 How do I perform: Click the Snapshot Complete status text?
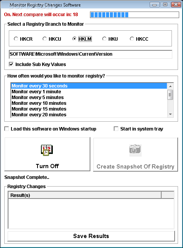pos(27,177)
